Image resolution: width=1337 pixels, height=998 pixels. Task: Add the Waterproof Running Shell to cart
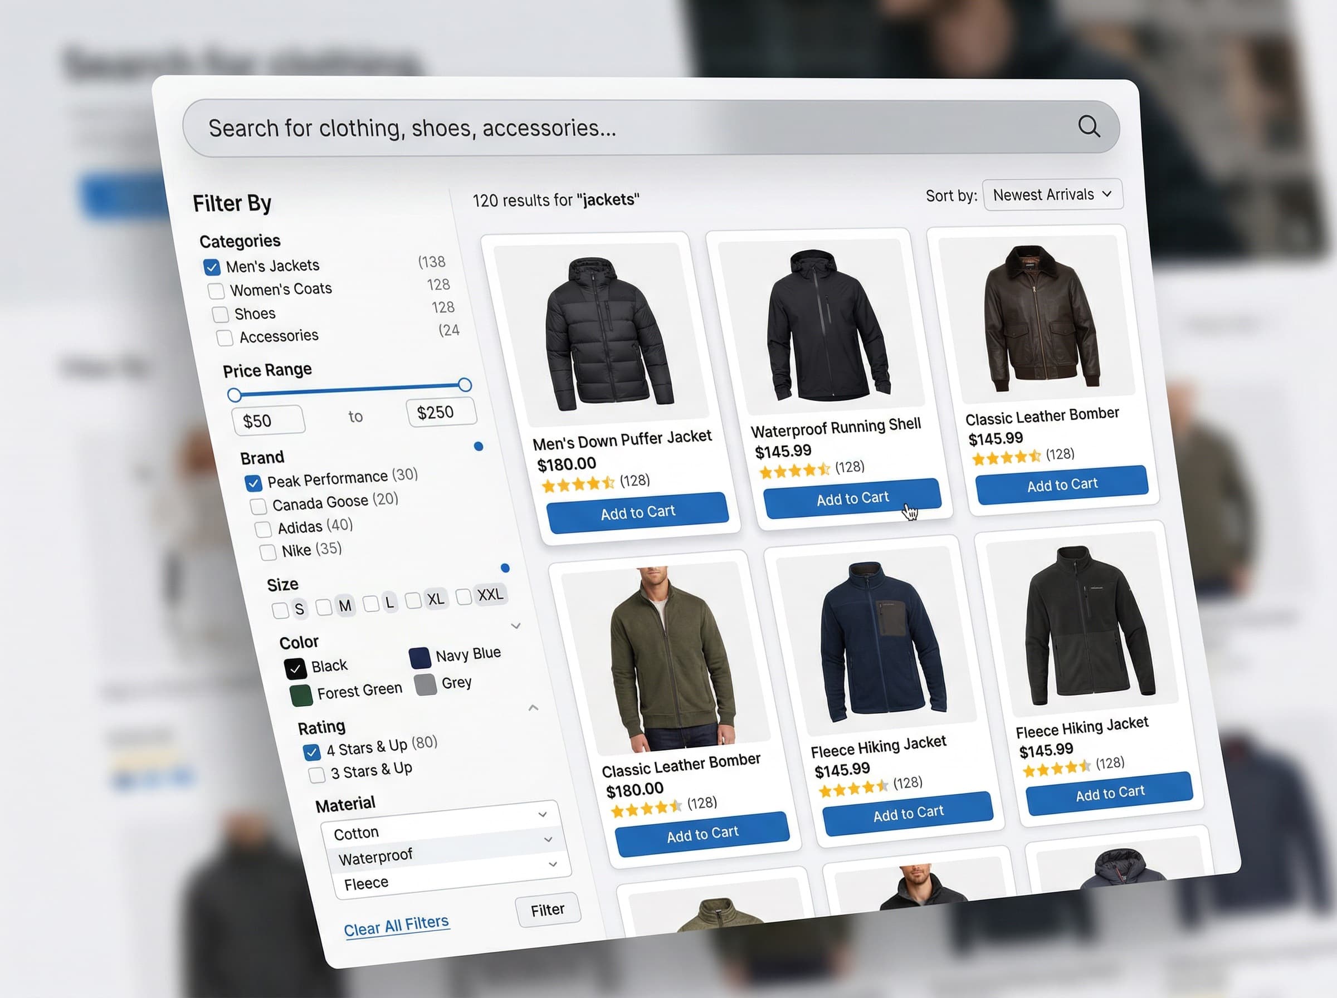pos(852,498)
